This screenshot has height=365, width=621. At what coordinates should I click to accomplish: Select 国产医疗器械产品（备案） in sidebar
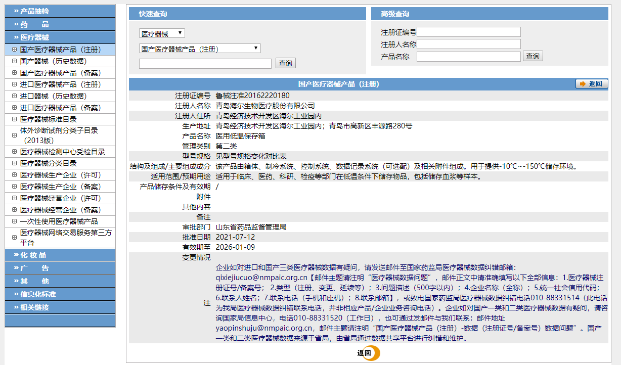[60, 73]
